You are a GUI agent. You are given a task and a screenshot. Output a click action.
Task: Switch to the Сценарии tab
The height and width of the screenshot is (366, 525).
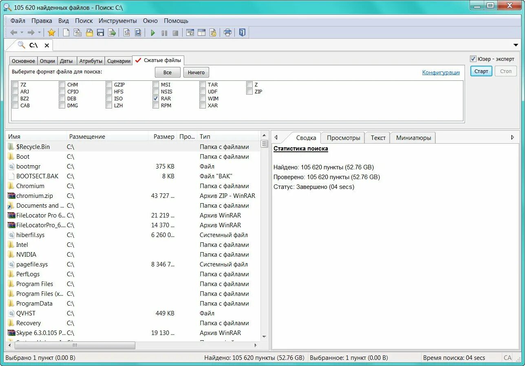coord(119,61)
